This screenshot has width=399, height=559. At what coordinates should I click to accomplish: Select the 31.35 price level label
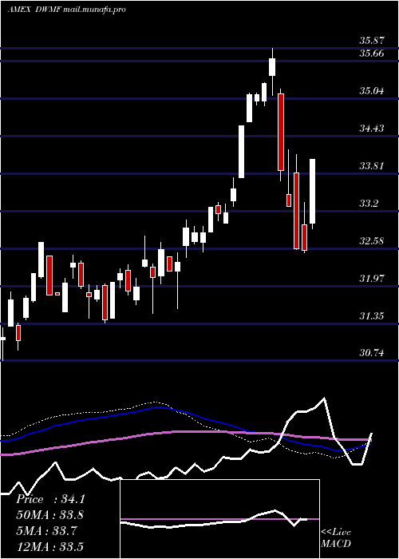(x=372, y=316)
